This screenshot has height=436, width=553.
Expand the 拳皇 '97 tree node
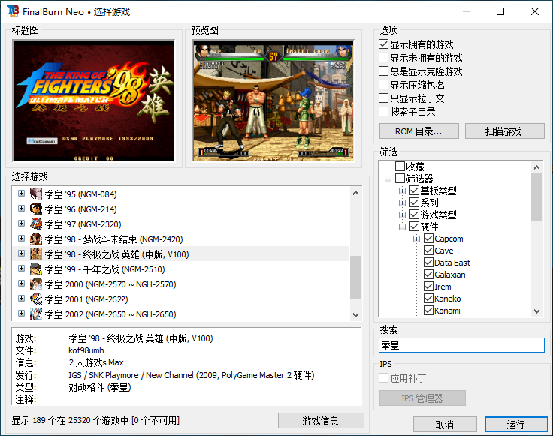tap(22, 224)
